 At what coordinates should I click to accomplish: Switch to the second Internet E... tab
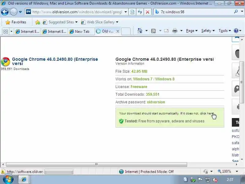55,32
